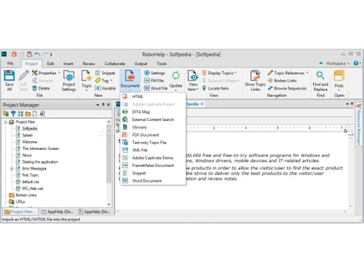Select External Content Search menu entry
The height and width of the screenshot is (273, 364).
click(153, 119)
